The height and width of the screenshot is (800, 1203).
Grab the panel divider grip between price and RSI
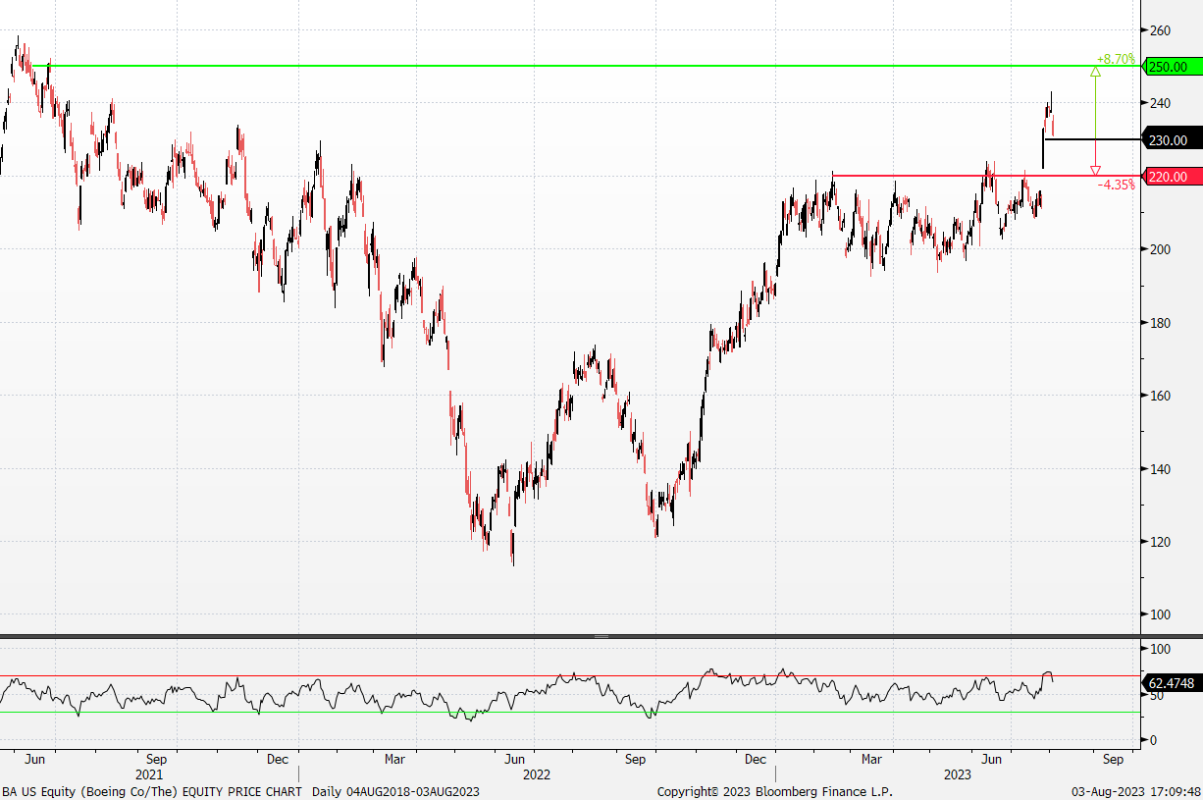(601, 637)
